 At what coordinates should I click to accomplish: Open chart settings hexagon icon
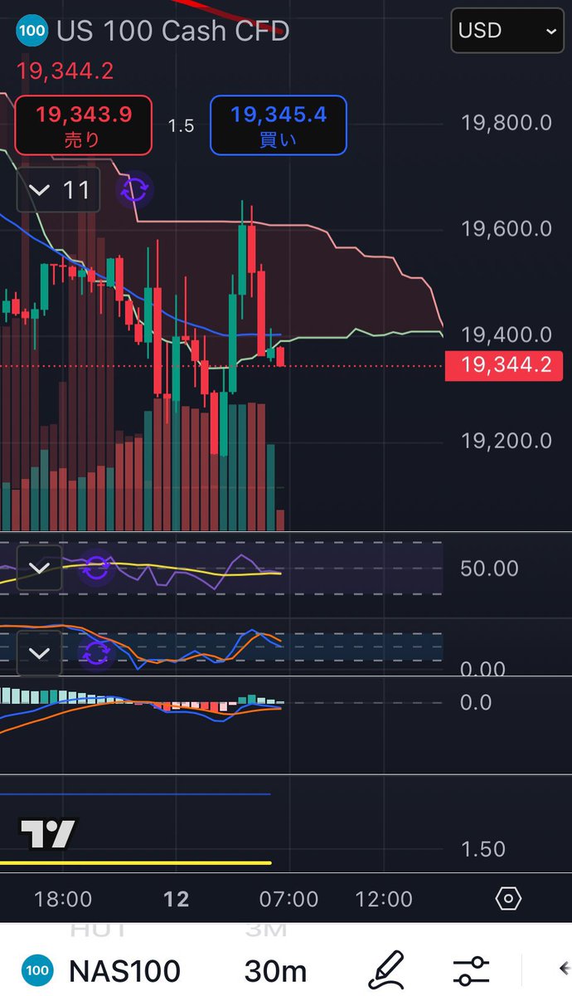coord(508,899)
